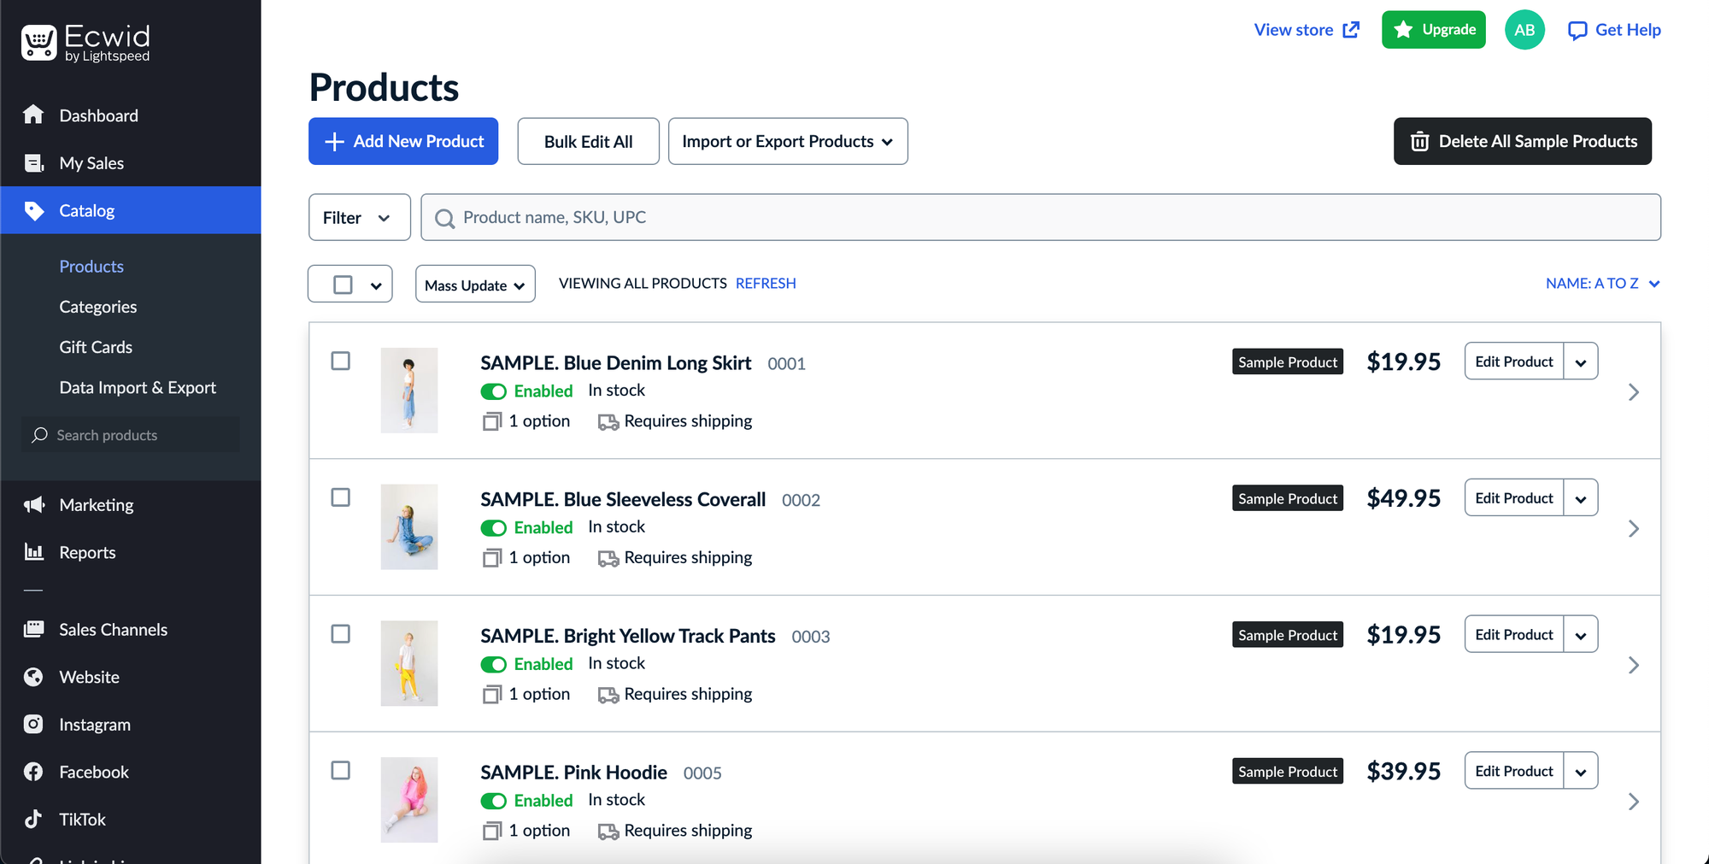Select the Bright Yellow Track Pants checkbox

[x=341, y=634]
